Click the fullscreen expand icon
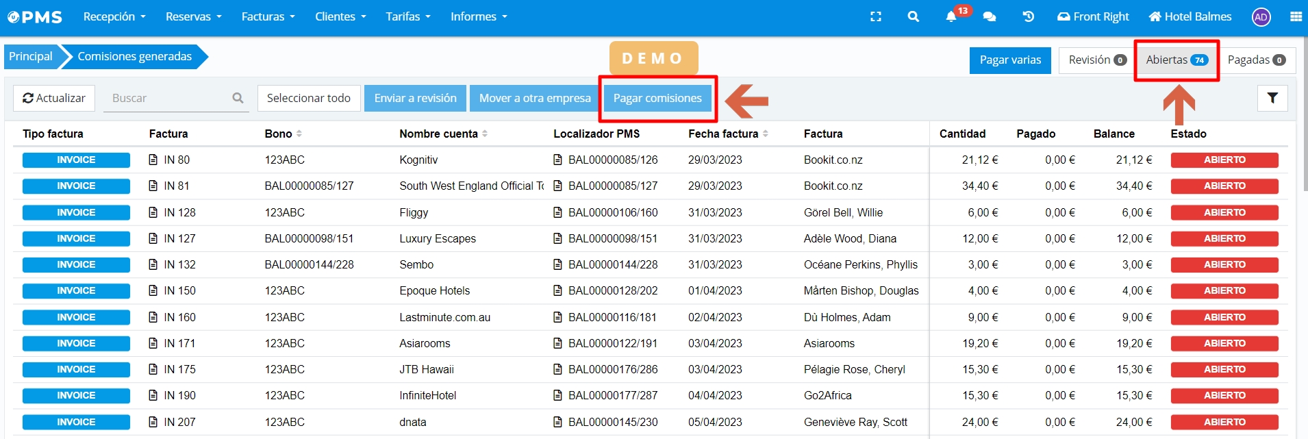1308x439 pixels. [875, 16]
